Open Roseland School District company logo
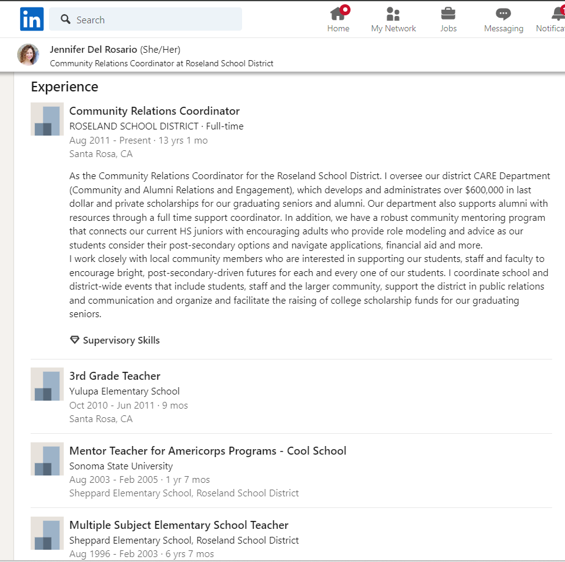This screenshot has height=562, width=565. [x=47, y=119]
